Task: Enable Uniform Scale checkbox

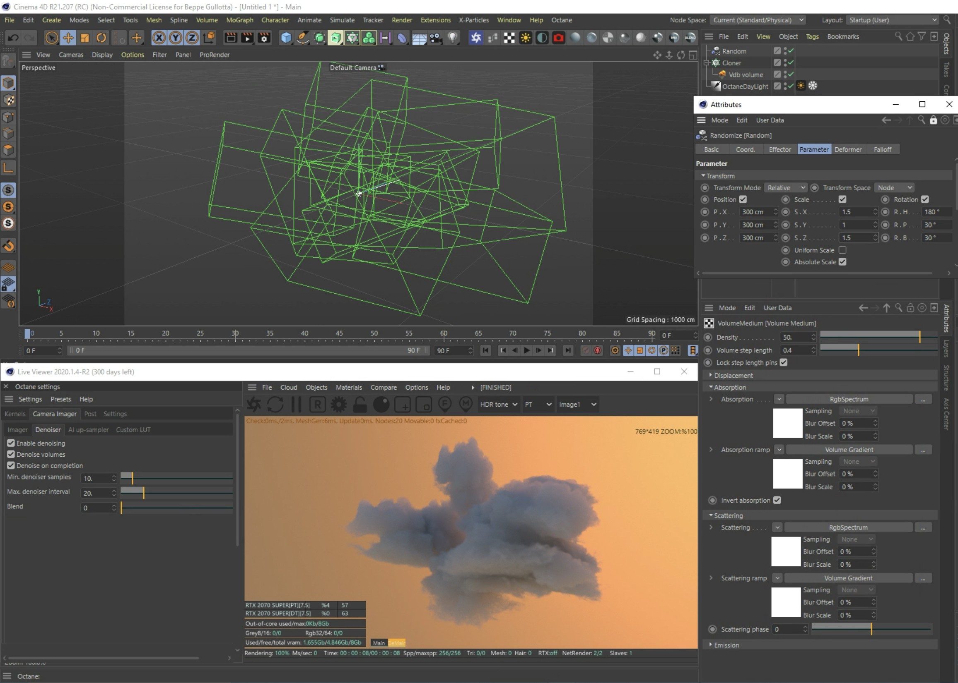Action: click(842, 250)
